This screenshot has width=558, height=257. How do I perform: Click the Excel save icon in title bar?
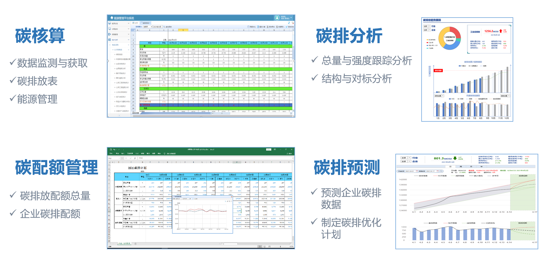(x=110, y=149)
